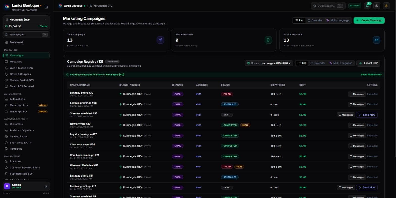Open Landing Pages in sidebar

tap(26, 136)
